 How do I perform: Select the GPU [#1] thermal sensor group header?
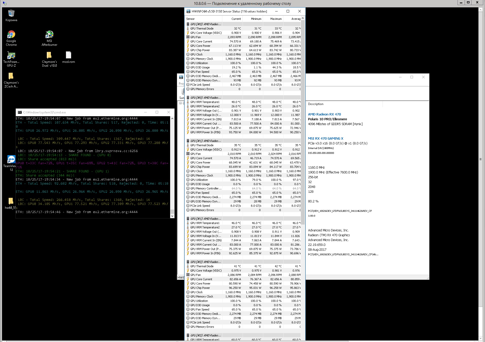(205, 141)
